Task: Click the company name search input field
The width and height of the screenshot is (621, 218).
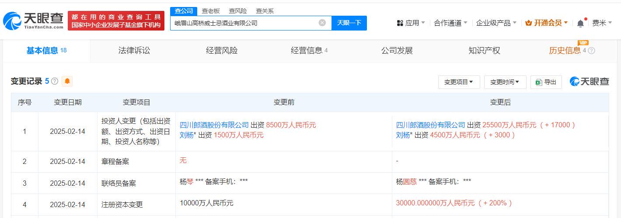Action: coord(244,23)
